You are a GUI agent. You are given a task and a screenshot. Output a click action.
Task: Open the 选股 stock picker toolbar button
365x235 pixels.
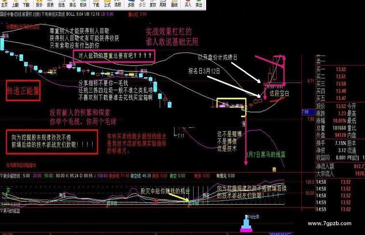pyautogui.click(x=118, y=4)
